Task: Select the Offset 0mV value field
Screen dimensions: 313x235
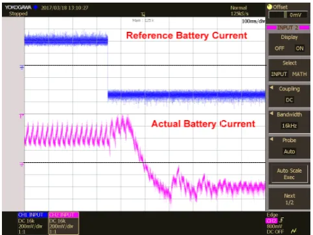Action: point(288,15)
